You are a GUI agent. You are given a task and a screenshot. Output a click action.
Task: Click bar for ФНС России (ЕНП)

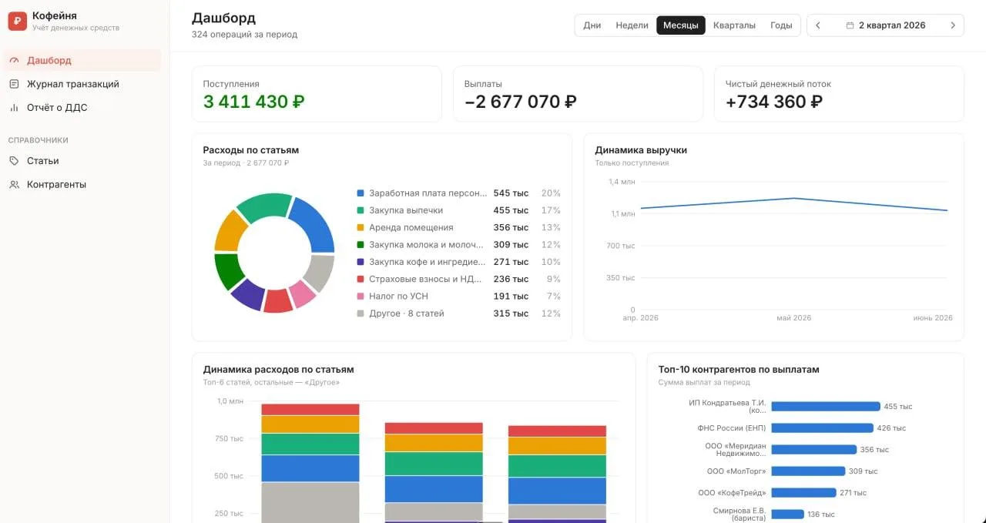[x=822, y=427]
